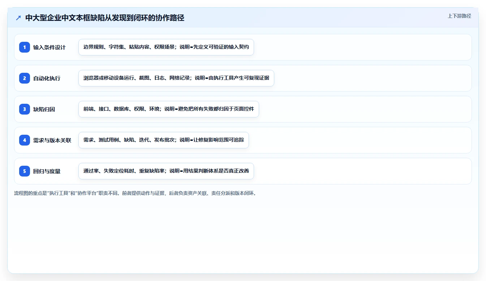Open the description box starting with 通过率、失败定位耗时
Screen dimensions: 486x281
pos(166,171)
